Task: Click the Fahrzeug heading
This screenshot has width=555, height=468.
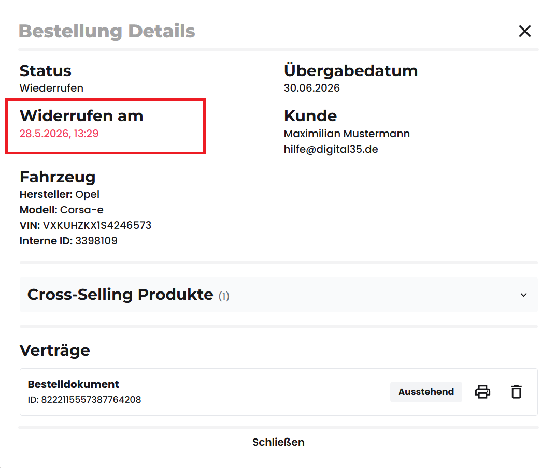Action: pos(58,177)
